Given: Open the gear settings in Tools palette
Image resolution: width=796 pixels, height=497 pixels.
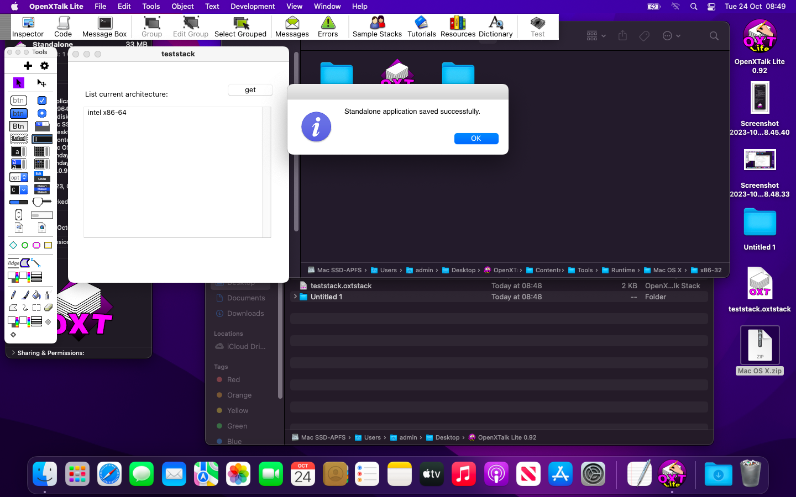Looking at the screenshot, I should point(45,66).
